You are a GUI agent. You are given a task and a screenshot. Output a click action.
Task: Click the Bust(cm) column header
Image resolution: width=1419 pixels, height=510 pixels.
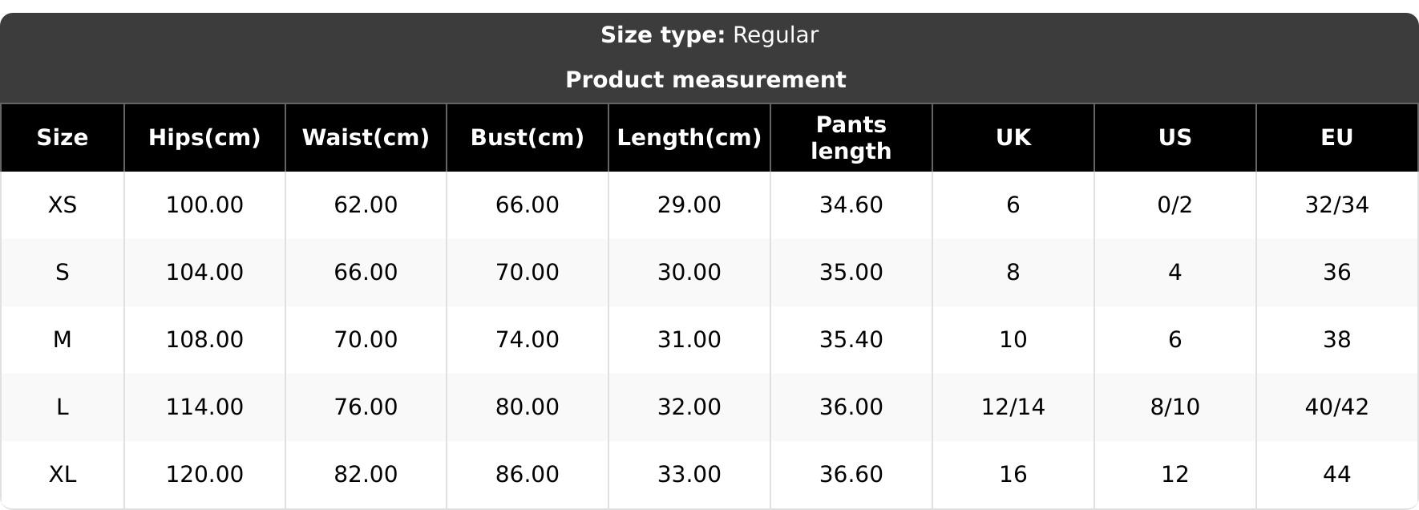[x=527, y=138]
